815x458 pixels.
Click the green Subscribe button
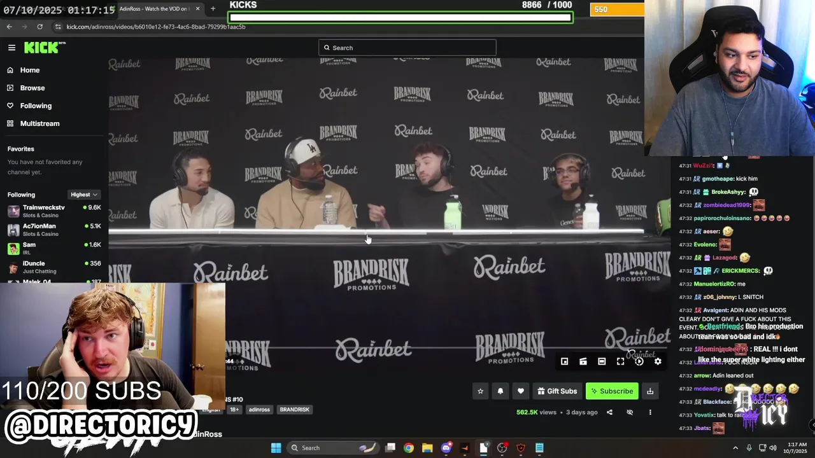(x=612, y=391)
